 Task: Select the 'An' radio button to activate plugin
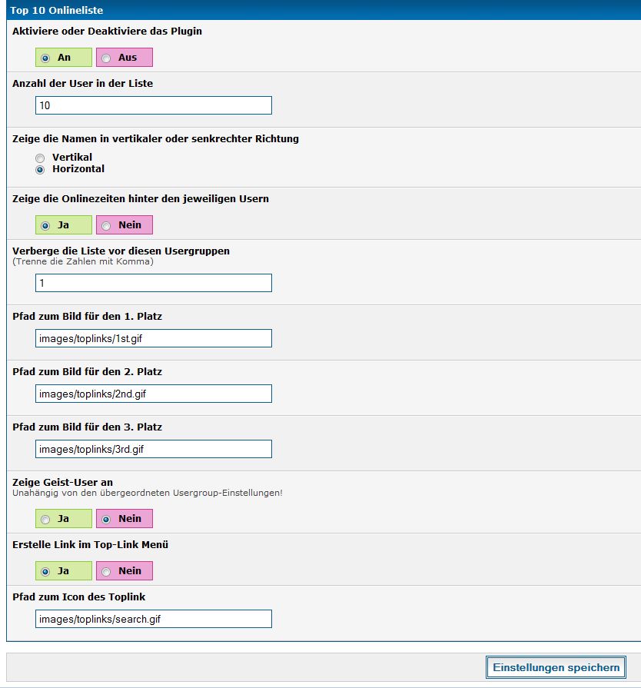pos(45,58)
